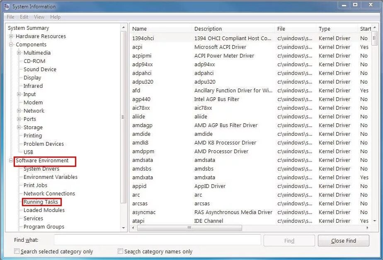The height and width of the screenshot is (260, 383).
Task: Expand the Network node
Action: coord(19,111)
